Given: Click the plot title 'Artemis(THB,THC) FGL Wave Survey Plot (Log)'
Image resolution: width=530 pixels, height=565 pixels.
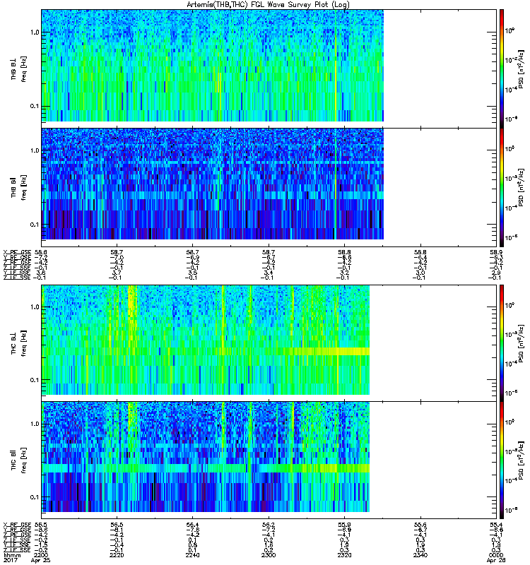Looking at the screenshot, I should pos(268,5).
